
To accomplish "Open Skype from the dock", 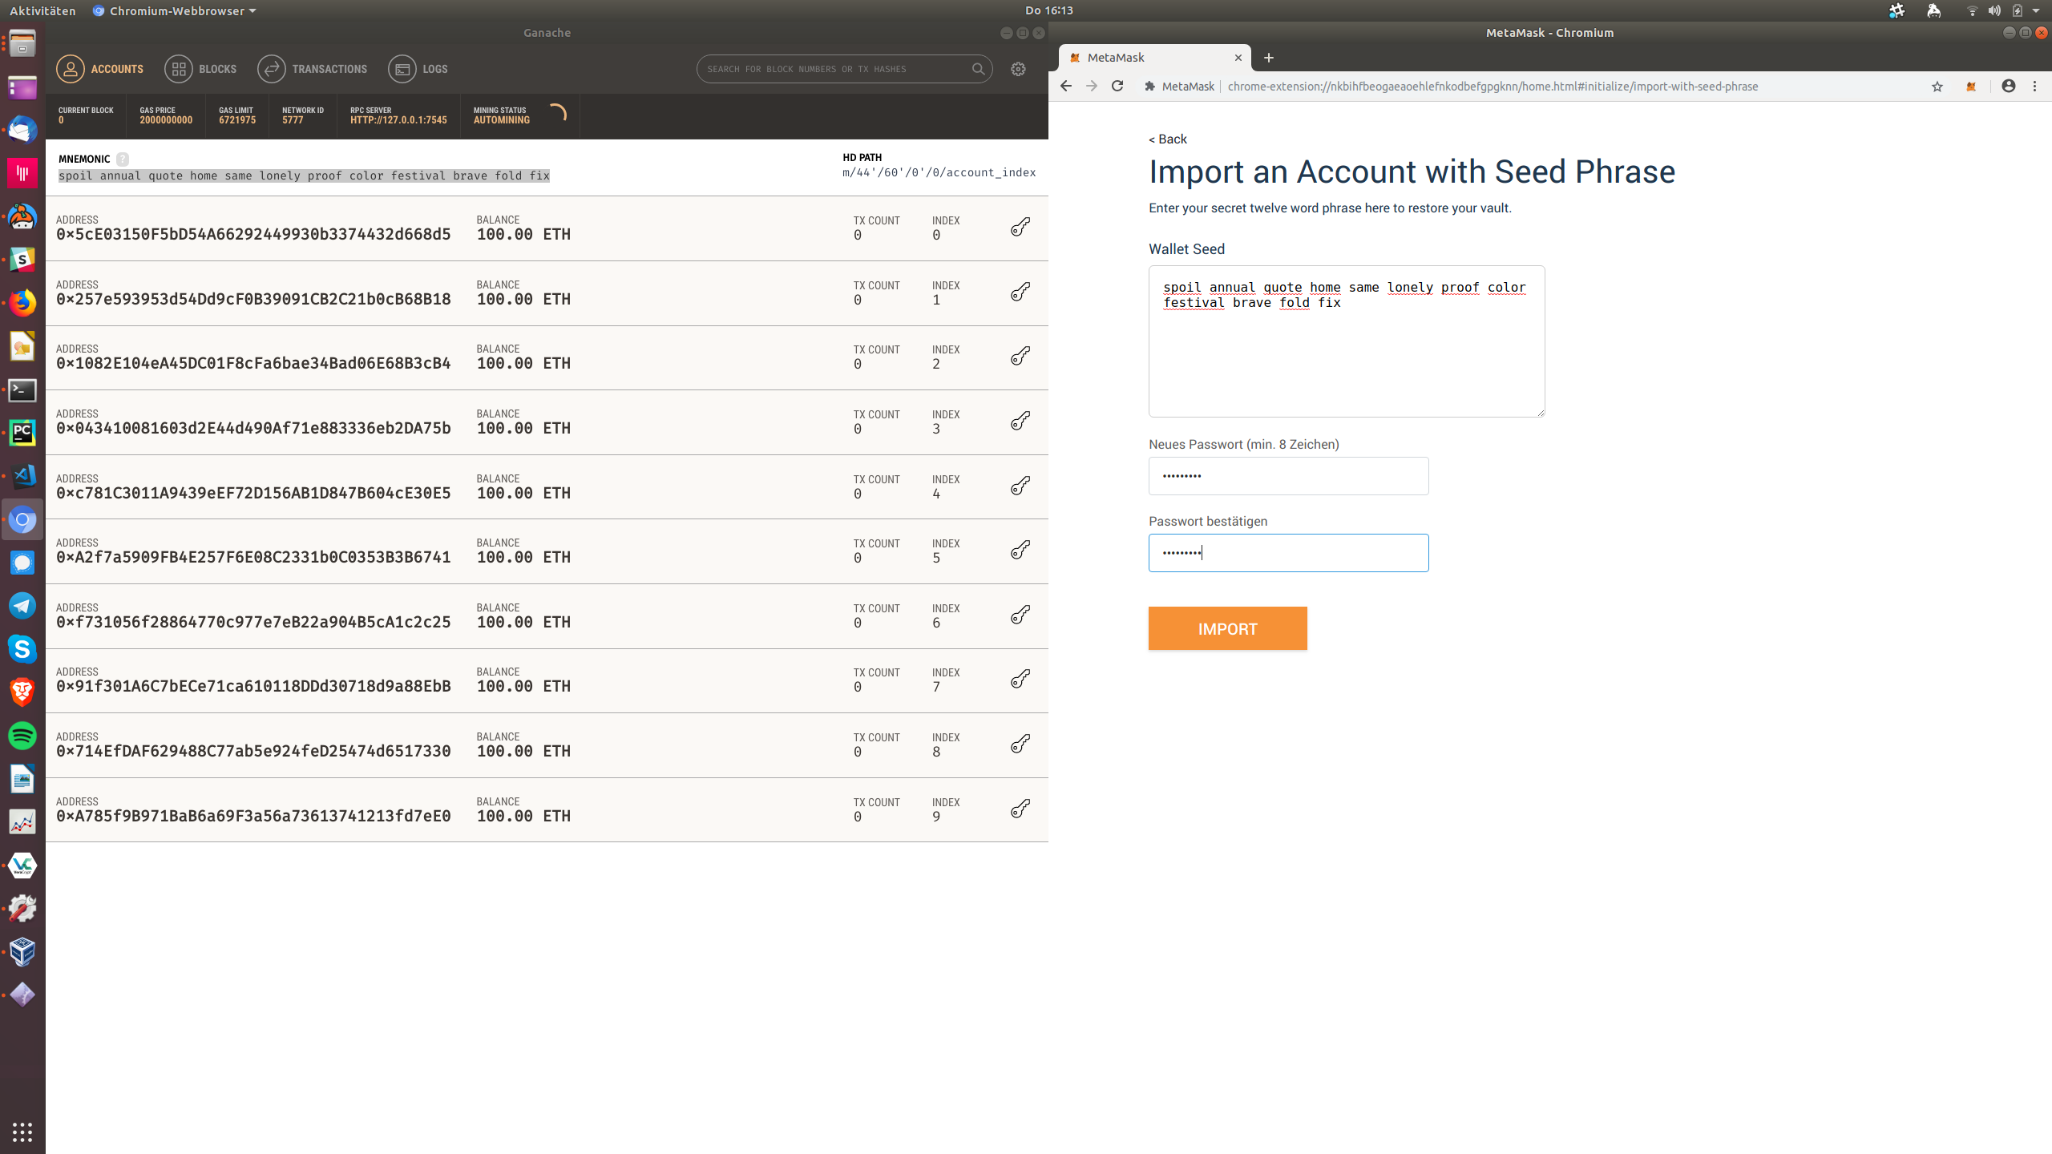I will pyautogui.click(x=22, y=649).
